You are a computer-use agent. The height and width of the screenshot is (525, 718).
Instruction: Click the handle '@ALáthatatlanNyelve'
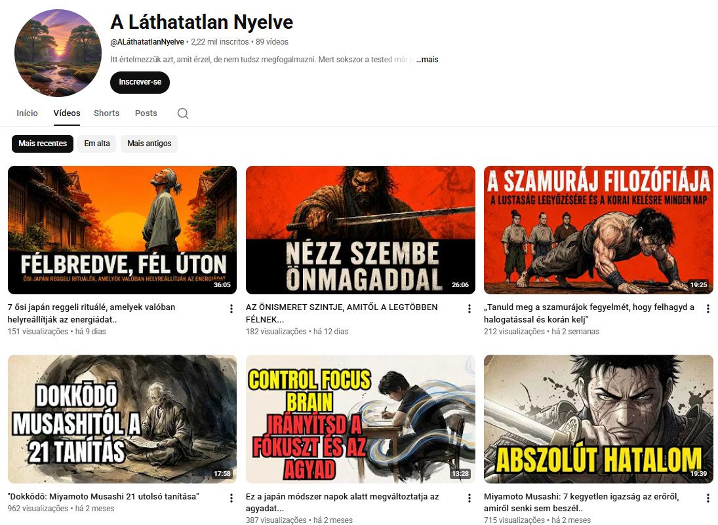147,42
